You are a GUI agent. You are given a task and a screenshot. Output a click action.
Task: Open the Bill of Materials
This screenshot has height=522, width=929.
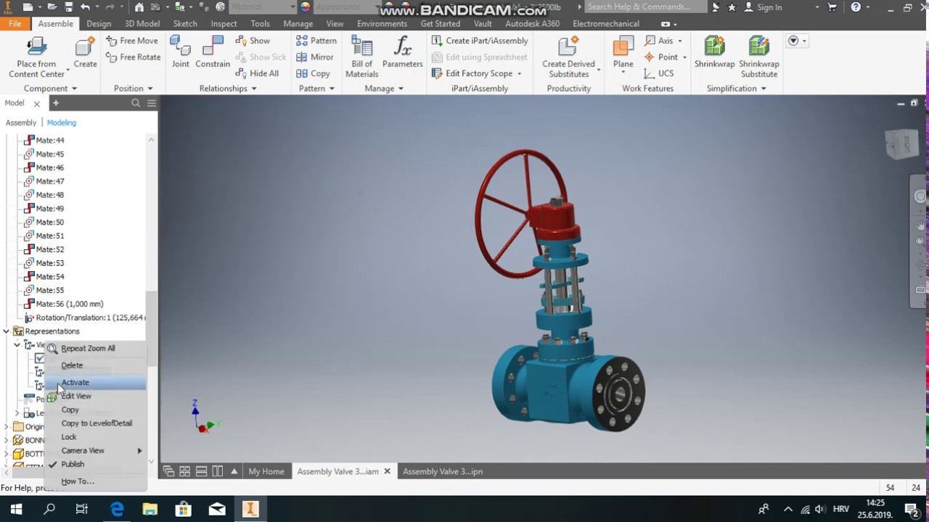(x=361, y=57)
